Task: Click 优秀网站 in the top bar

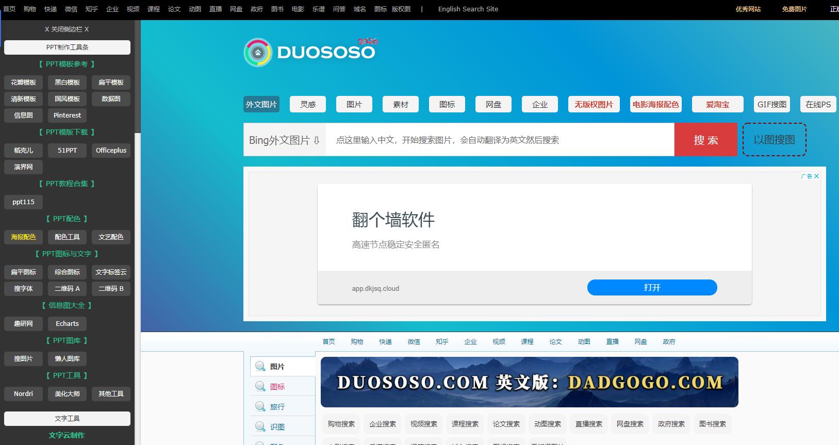Action: coord(748,9)
